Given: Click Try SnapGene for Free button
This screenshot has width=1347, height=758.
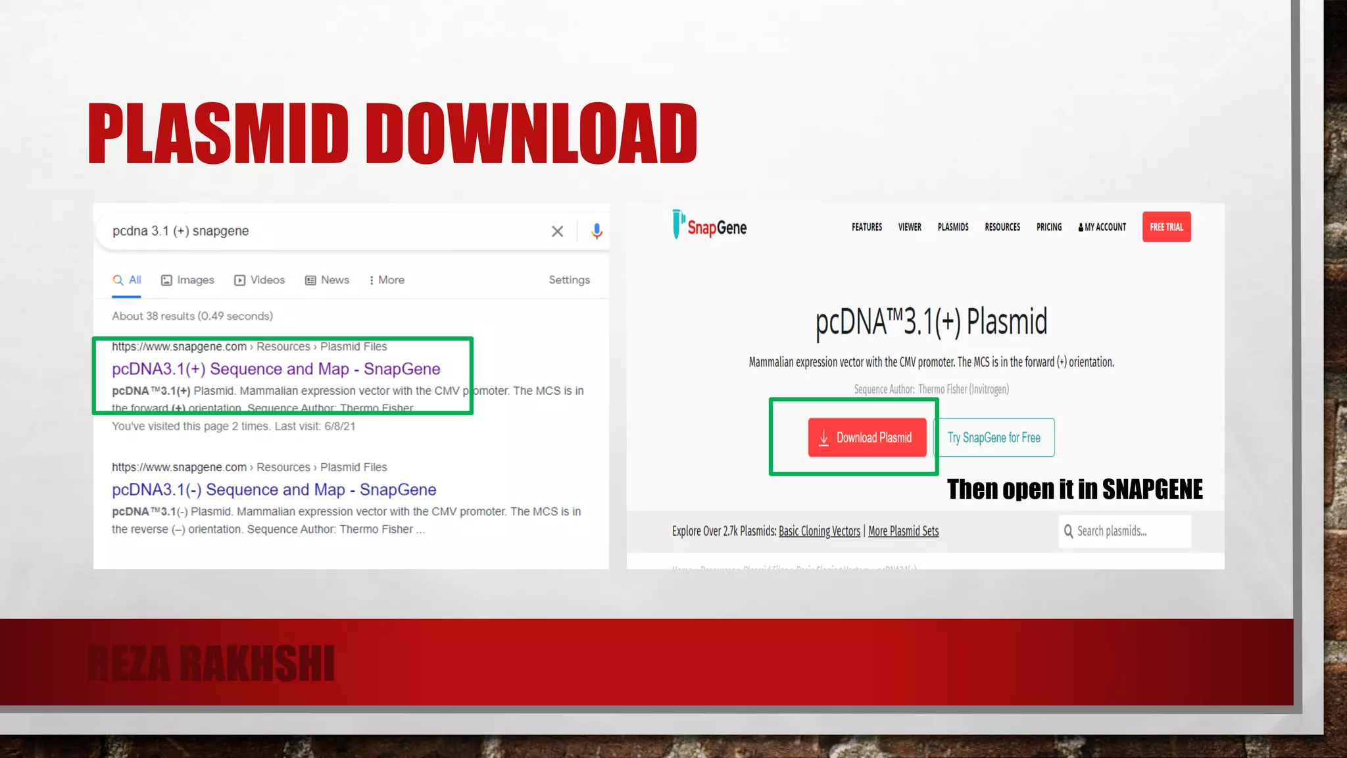Looking at the screenshot, I should pyautogui.click(x=994, y=438).
